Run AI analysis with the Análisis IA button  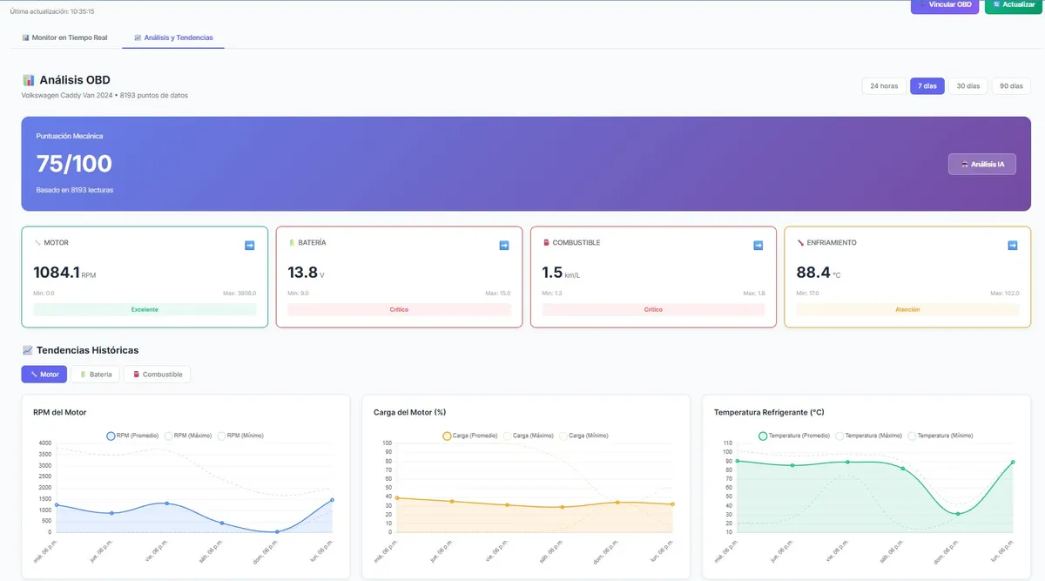click(982, 163)
